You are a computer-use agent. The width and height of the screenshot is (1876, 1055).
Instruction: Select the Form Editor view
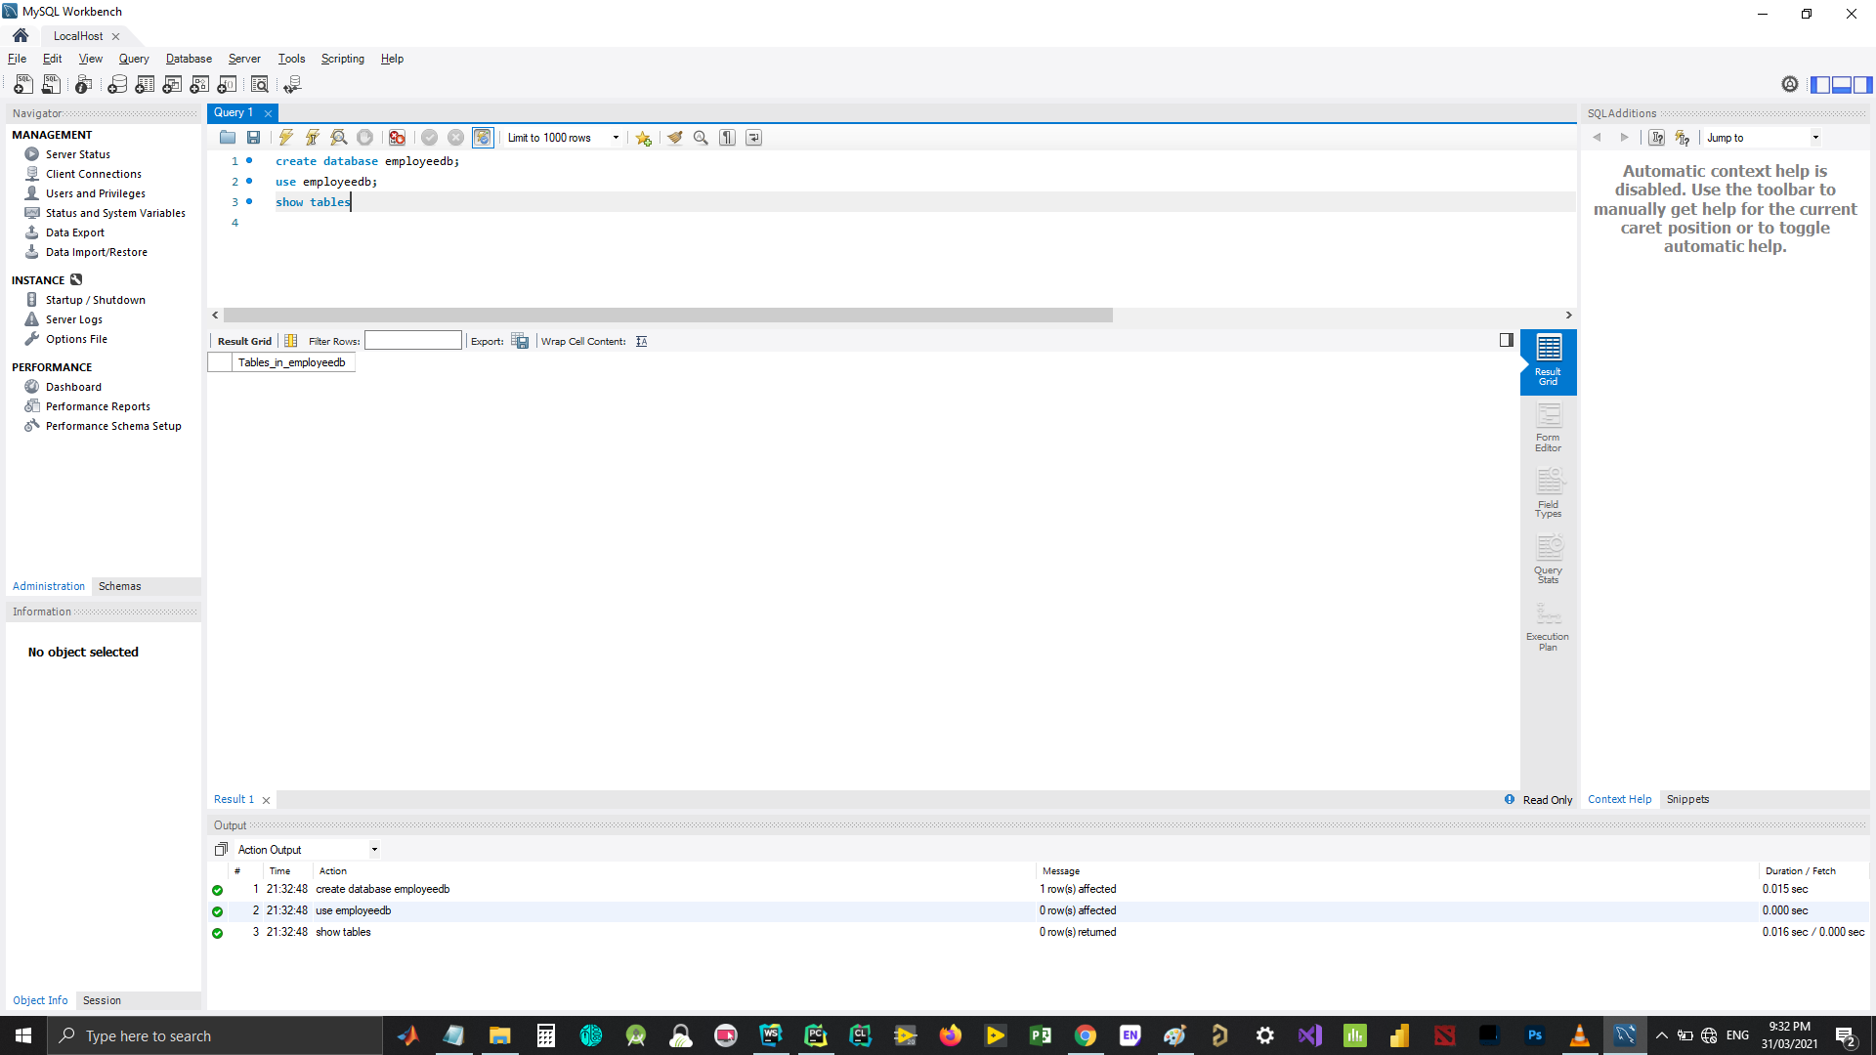(x=1549, y=428)
